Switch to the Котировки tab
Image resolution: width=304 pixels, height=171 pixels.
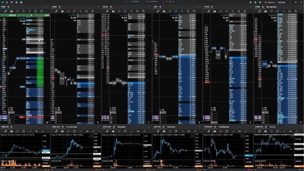coord(272,7)
